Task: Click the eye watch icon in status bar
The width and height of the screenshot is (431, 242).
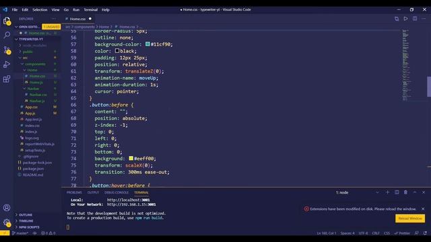Action: (34, 233)
